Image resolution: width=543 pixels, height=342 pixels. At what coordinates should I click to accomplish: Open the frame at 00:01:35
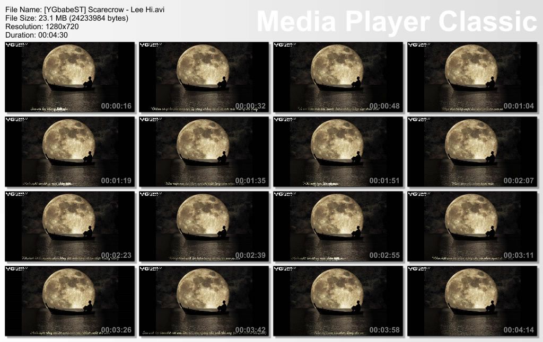pos(204,151)
